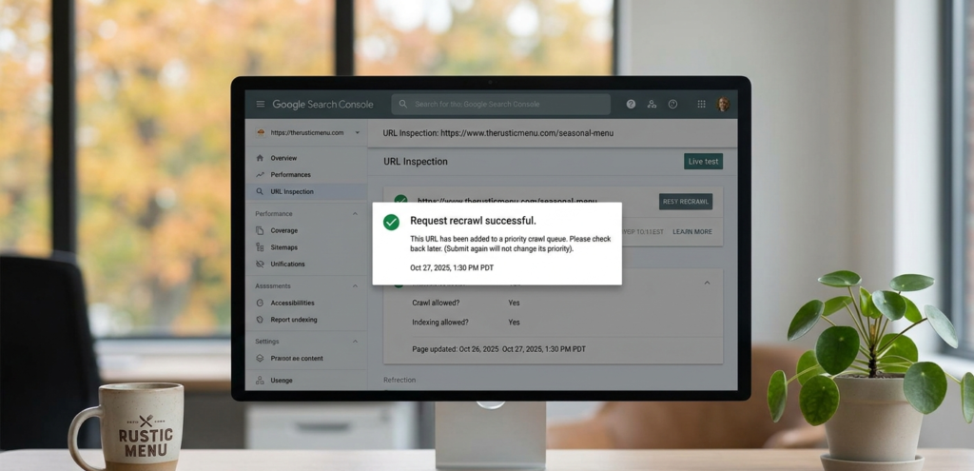The image size is (974, 471).
Task: Click the Page updated: Oct 26, 2025 text
Action: (456, 349)
